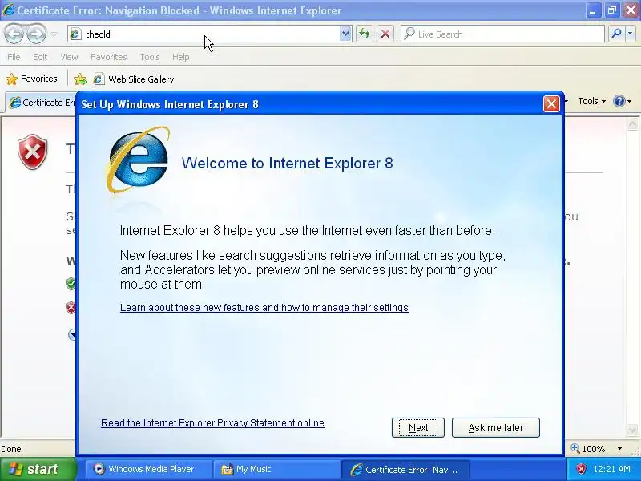Open the Windows Start menu

point(38,469)
